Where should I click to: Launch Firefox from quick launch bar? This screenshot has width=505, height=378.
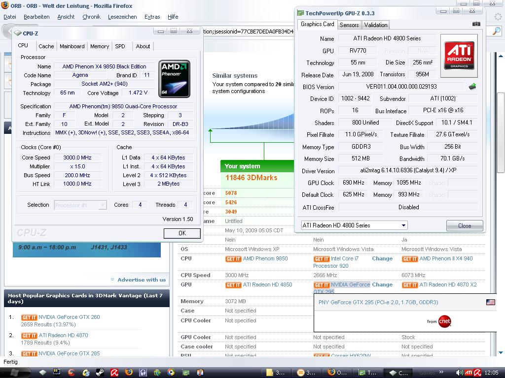(x=129, y=373)
